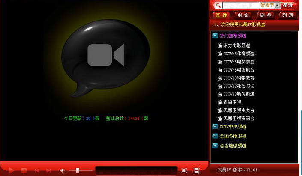The image size is (302, 176).
Task: Click TV icon beside CCTV-5体育频道
Action: click(x=220, y=54)
